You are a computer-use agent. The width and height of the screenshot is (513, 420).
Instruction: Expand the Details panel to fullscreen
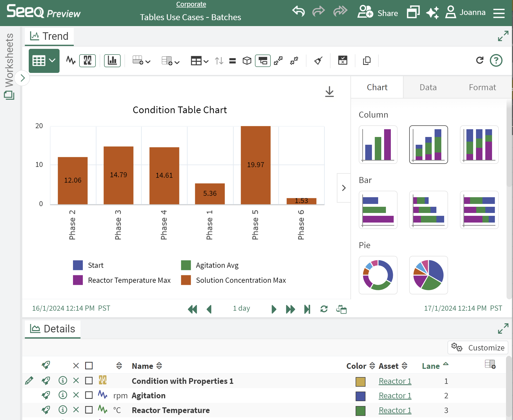503,329
